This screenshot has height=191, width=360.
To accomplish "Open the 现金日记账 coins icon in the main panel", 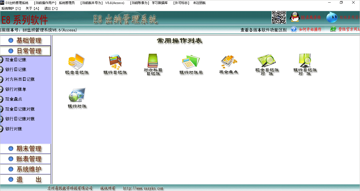I will click(77, 64).
